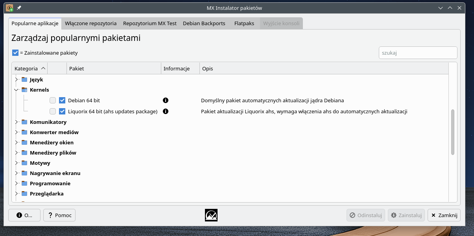This screenshot has height=236, width=474.
Task: Click the pin window icon in title bar
Action: (19, 8)
